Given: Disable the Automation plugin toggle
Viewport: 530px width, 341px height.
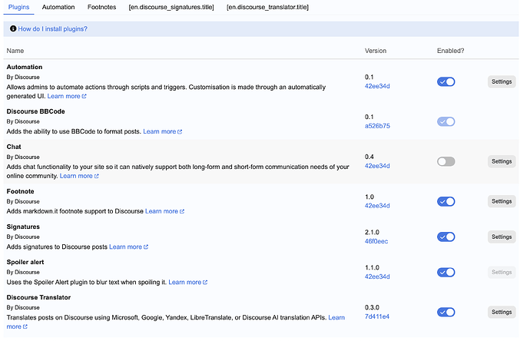Looking at the screenshot, I should tap(446, 81).
